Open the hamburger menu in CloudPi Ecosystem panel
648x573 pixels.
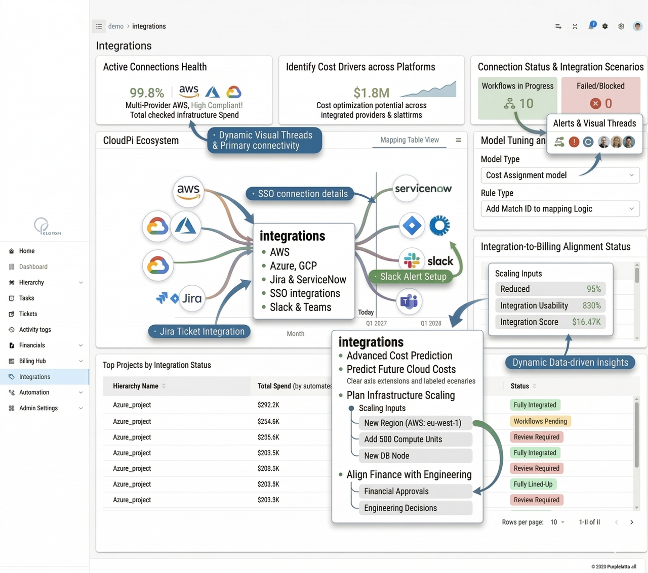pos(458,140)
